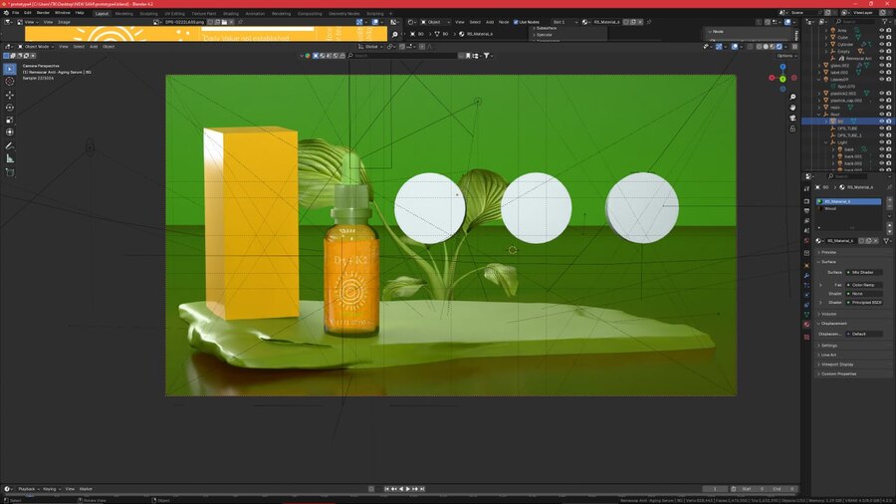Select the Scale tool

tap(10, 120)
